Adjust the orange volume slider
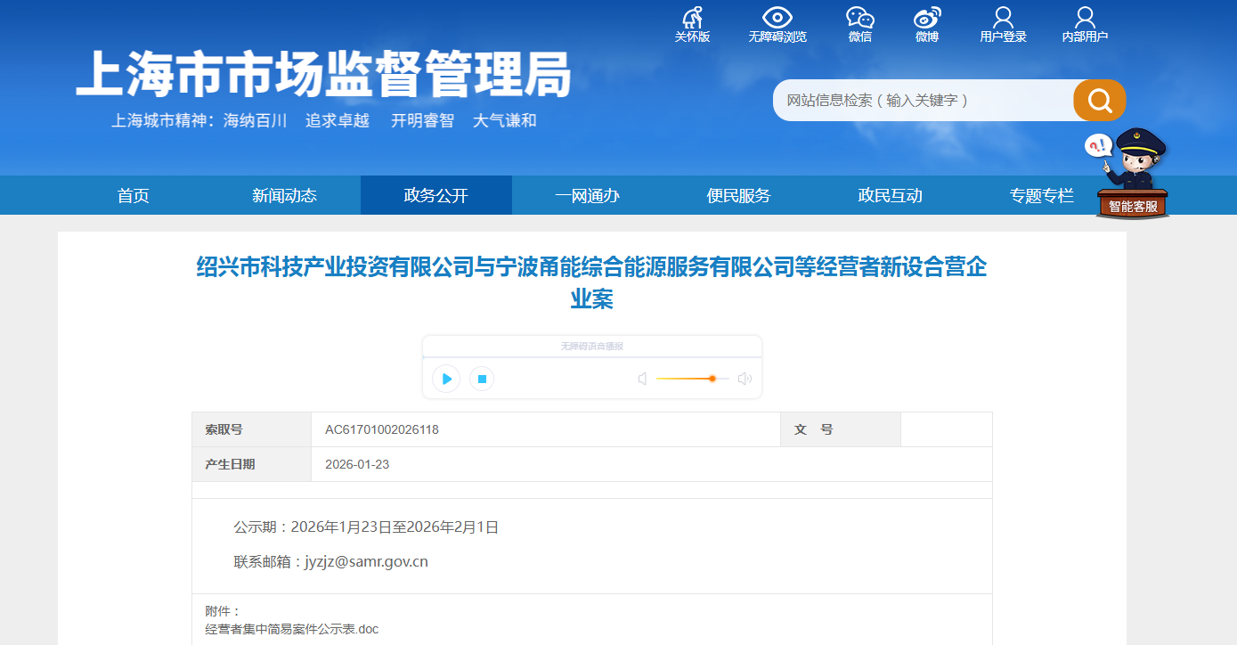Screen dimensions: 1237x645 click(712, 379)
